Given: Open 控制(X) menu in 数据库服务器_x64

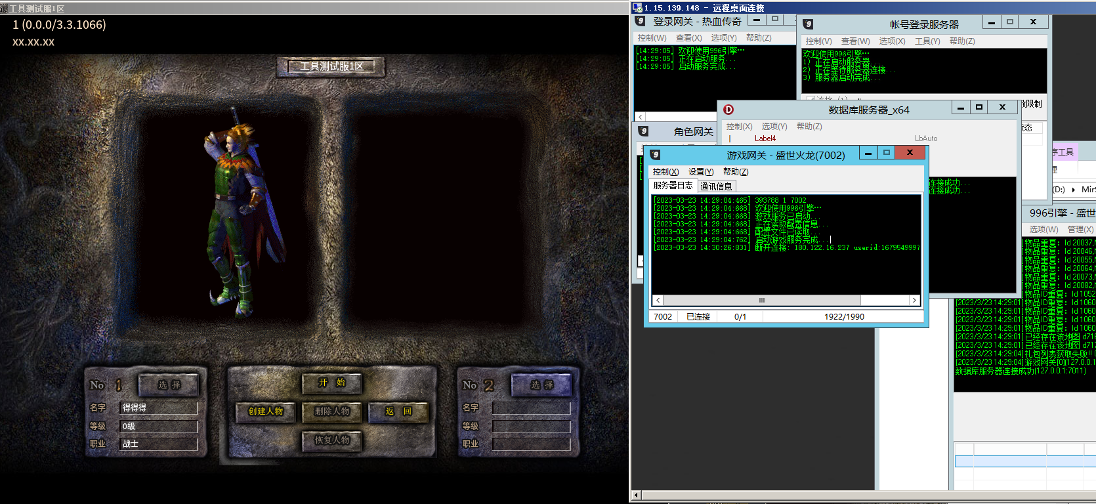Looking at the screenshot, I should [739, 127].
